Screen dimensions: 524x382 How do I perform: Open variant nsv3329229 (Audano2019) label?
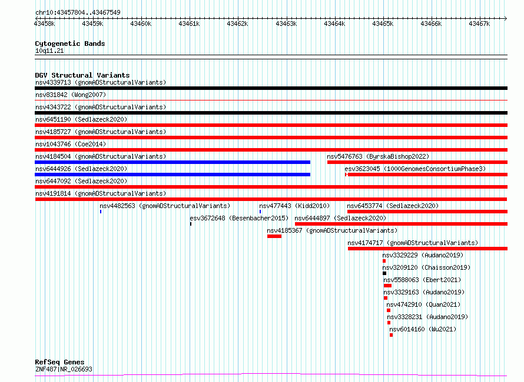pyautogui.click(x=423, y=255)
